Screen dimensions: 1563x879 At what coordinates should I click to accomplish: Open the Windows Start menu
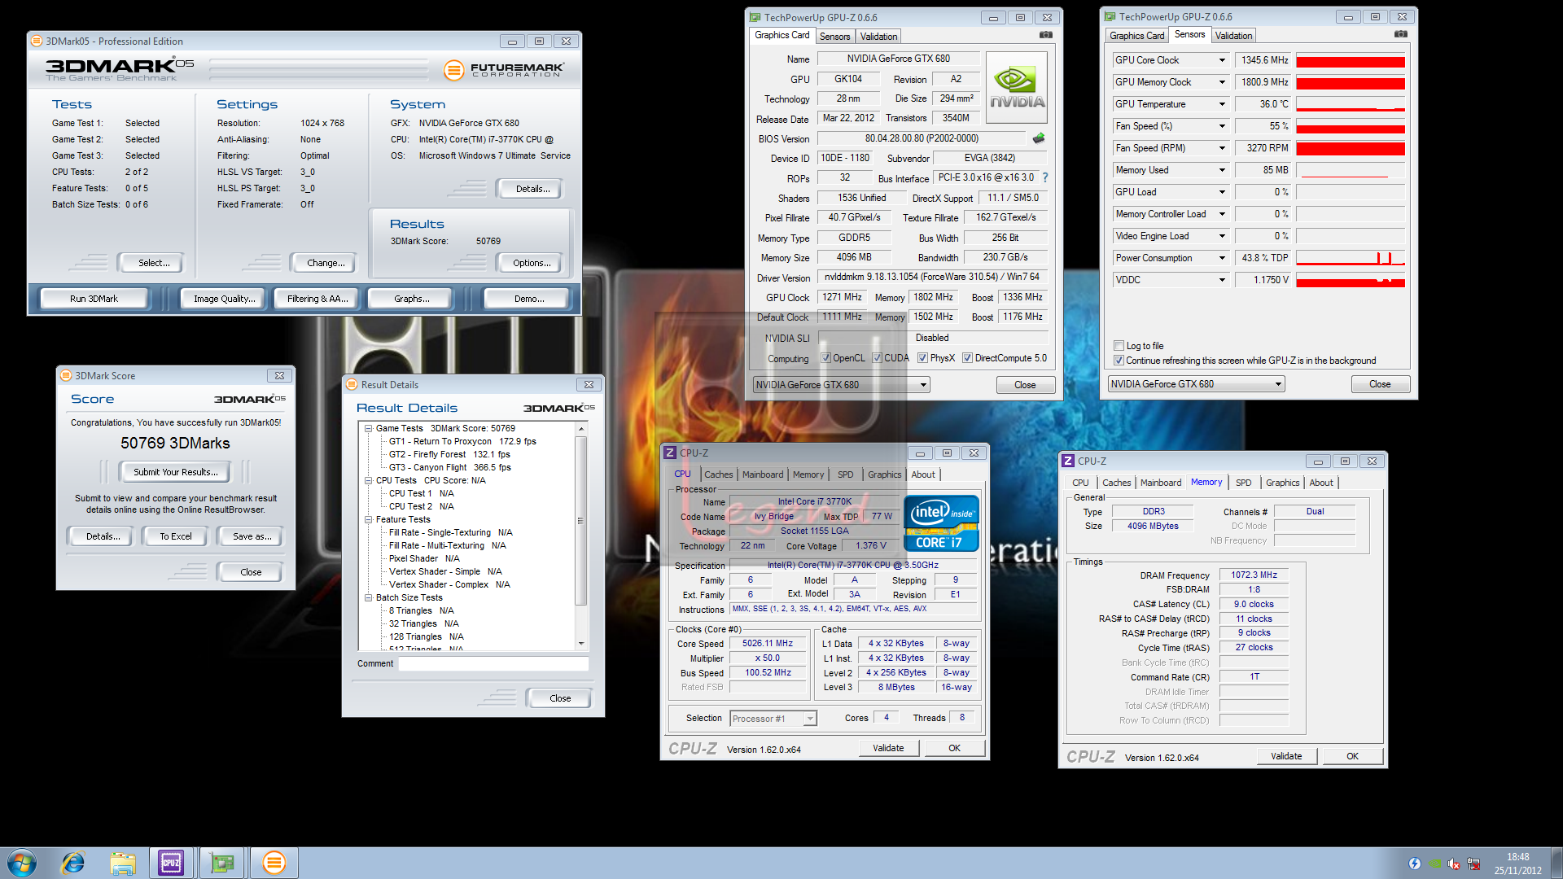pos(22,863)
